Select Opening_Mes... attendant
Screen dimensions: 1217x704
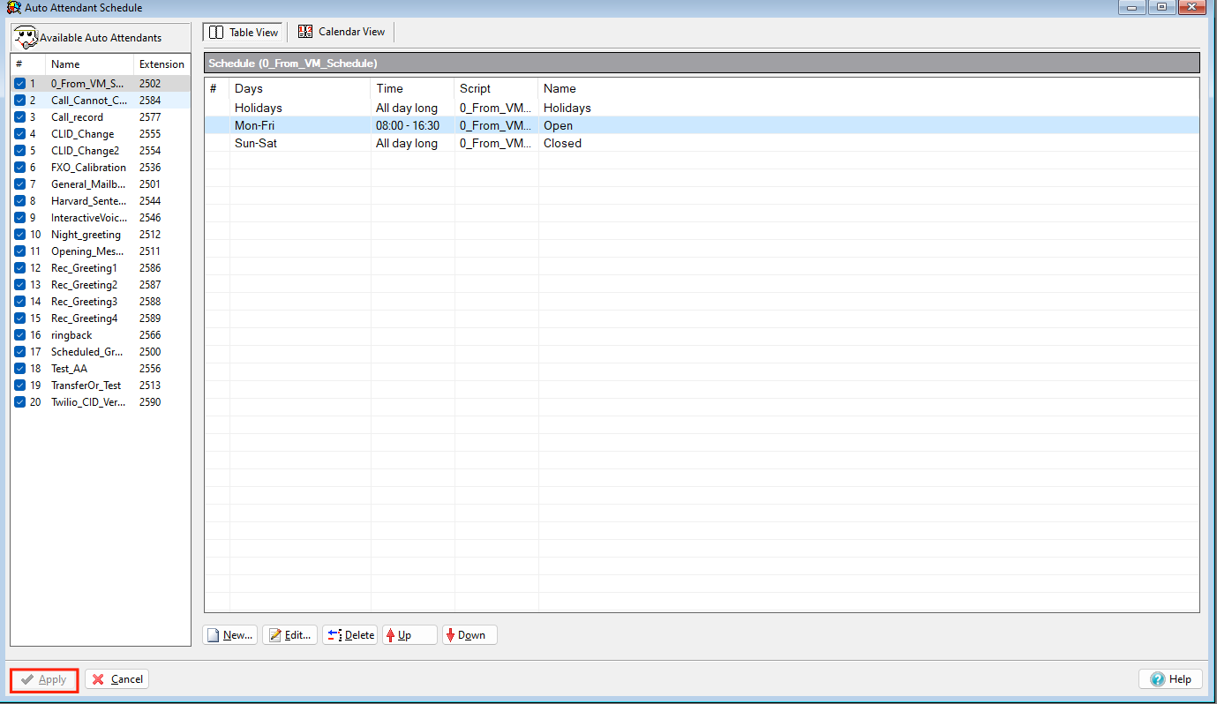[x=101, y=251]
